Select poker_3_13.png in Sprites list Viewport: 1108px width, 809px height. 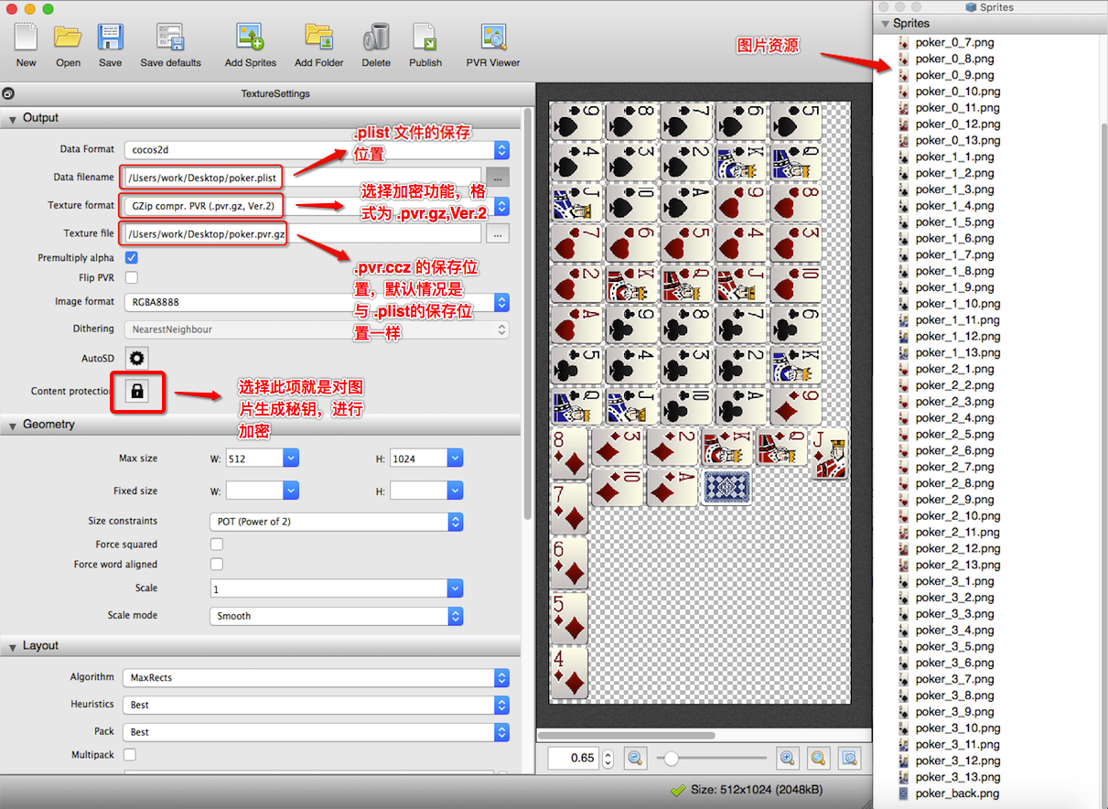958,777
